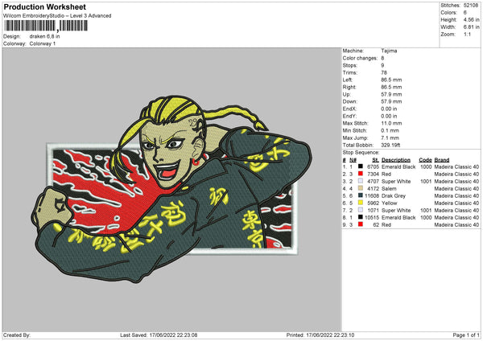This screenshot has height=341, width=483.
Task: Click the barcode below the software name
Action: click(45, 26)
